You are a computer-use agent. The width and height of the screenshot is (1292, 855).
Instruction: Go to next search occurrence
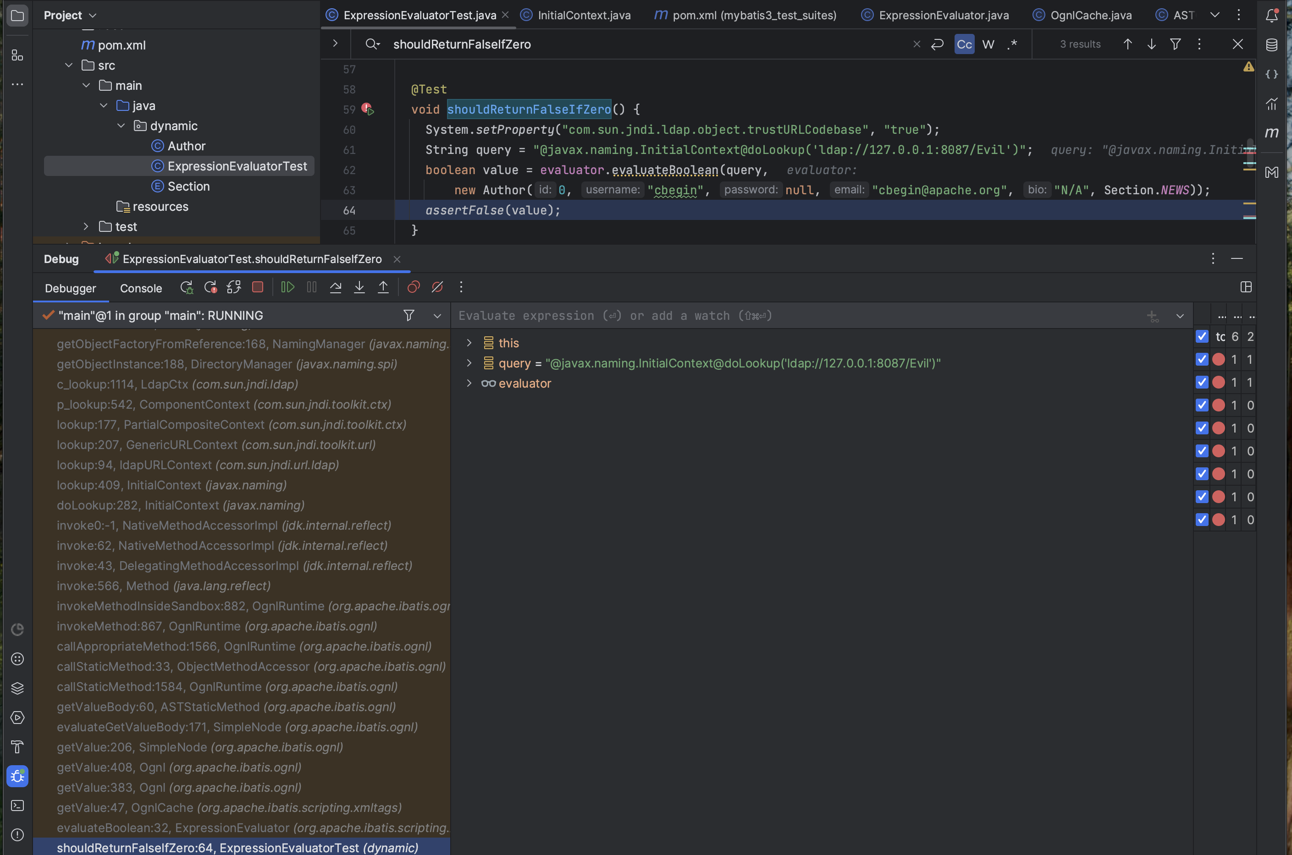(x=1151, y=44)
